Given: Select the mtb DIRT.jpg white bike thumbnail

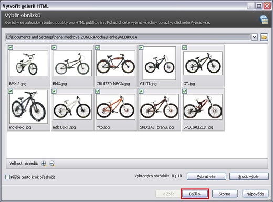Looking at the screenshot, I should point(72,107).
